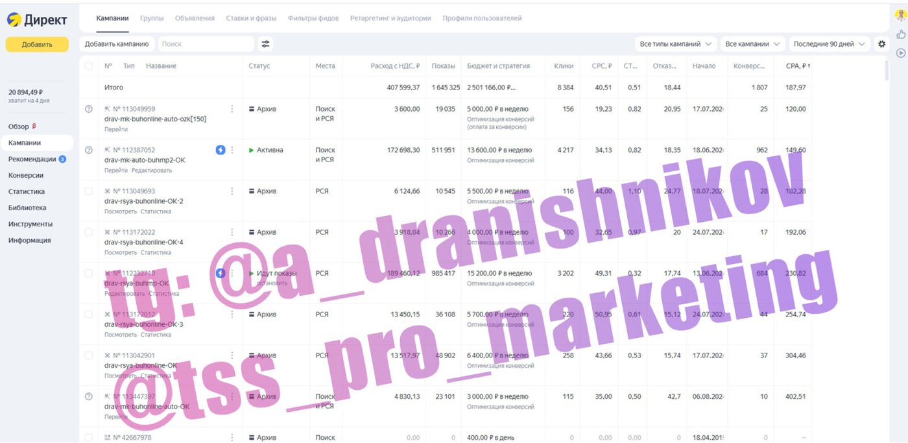Click Посмотреть link under drav-rsya-buhonline-OK-4
The height and width of the screenshot is (443, 908).
(121, 252)
